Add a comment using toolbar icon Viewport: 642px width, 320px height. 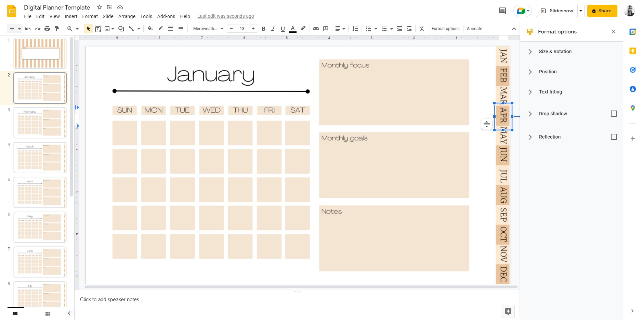[326, 29]
